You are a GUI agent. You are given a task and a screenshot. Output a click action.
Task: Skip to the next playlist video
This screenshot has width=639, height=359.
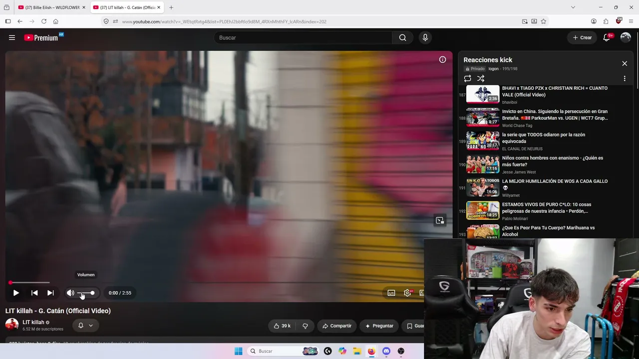tap(50, 293)
